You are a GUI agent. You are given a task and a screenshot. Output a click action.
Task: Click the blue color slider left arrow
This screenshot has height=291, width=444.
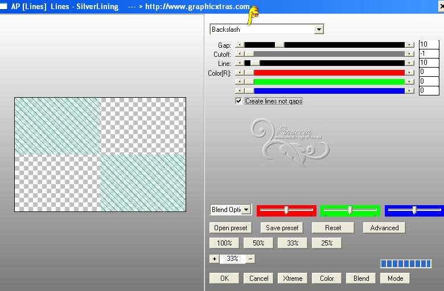(x=240, y=91)
